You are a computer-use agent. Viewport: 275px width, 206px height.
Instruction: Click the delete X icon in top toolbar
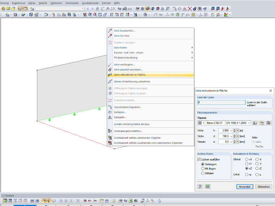[x=190, y=9]
